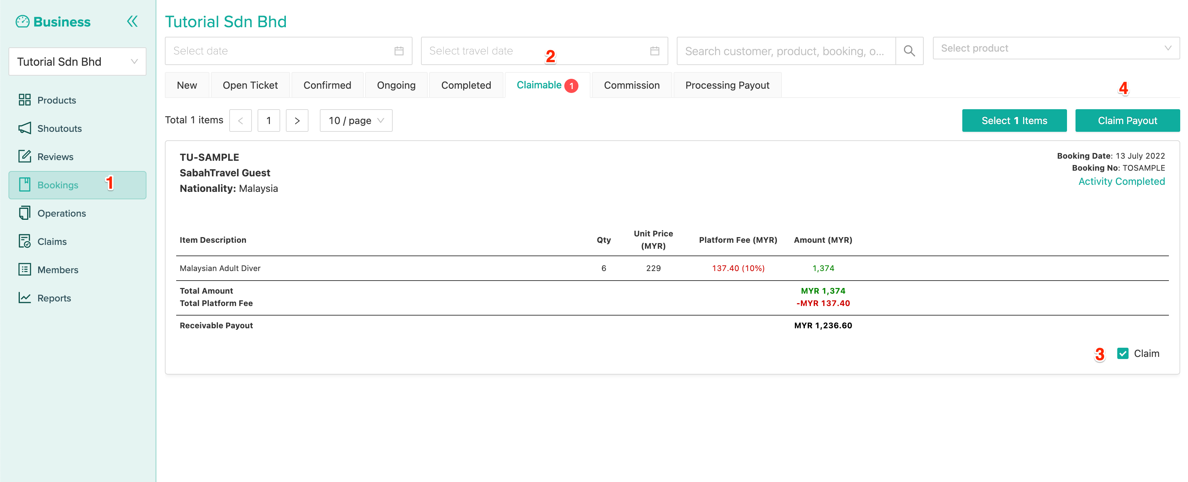Click the search magnifier button
This screenshot has height=482, width=1188.
pyautogui.click(x=909, y=51)
